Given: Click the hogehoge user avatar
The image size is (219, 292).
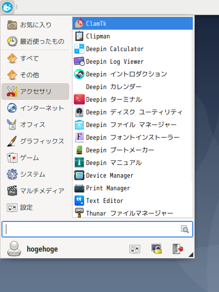Looking at the screenshot, I should pyautogui.click(x=14, y=249).
